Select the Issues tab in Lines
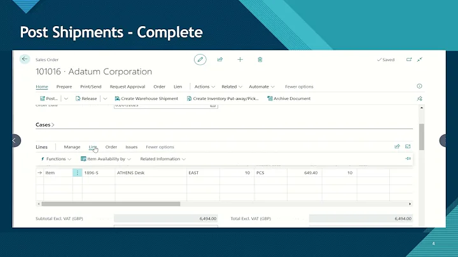This screenshot has height=257, width=458. (x=132, y=147)
